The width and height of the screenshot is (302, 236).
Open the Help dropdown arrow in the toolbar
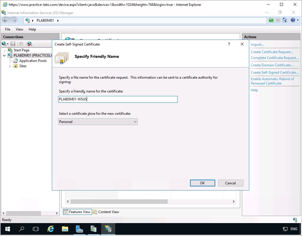click(298, 20)
